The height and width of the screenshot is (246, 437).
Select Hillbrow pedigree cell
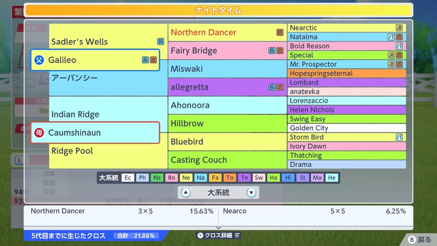[227, 123]
